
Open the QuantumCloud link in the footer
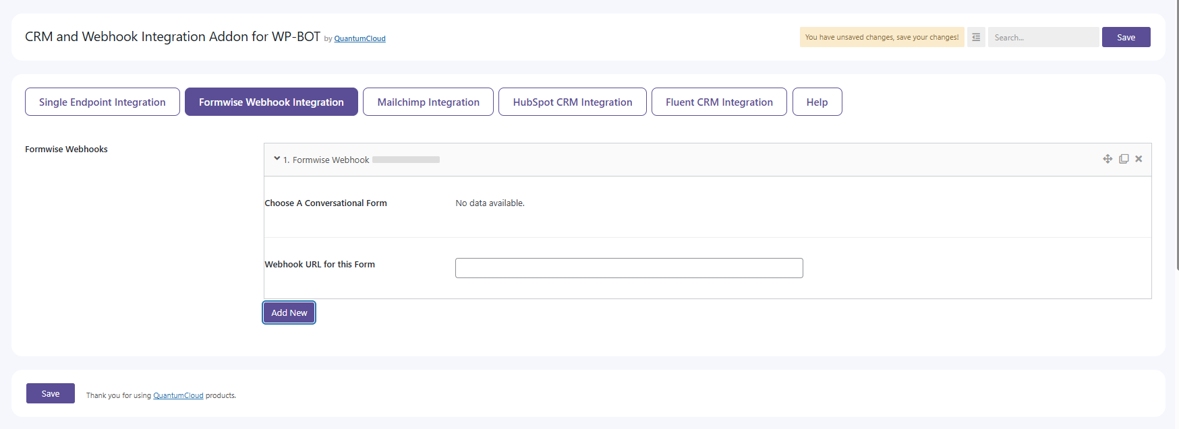pos(178,395)
